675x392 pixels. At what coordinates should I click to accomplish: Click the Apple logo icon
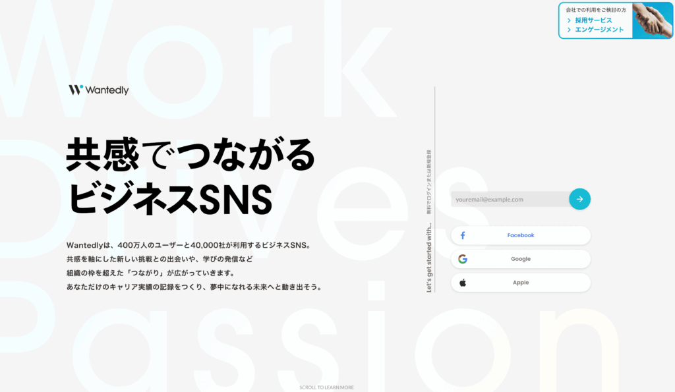463,283
